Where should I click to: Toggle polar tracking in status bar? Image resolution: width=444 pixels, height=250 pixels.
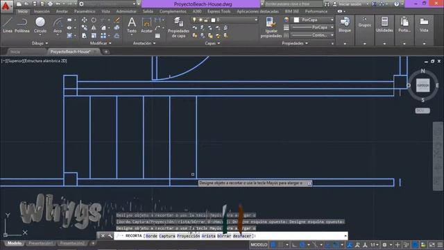(x=302, y=244)
